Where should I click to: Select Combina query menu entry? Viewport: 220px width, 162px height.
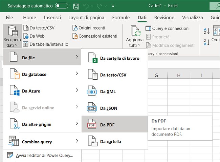tap(42, 141)
